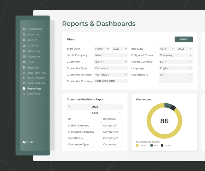Click the Cash Flow Forecast icon
The height and width of the screenshot is (171, 205).
(24, 73)
